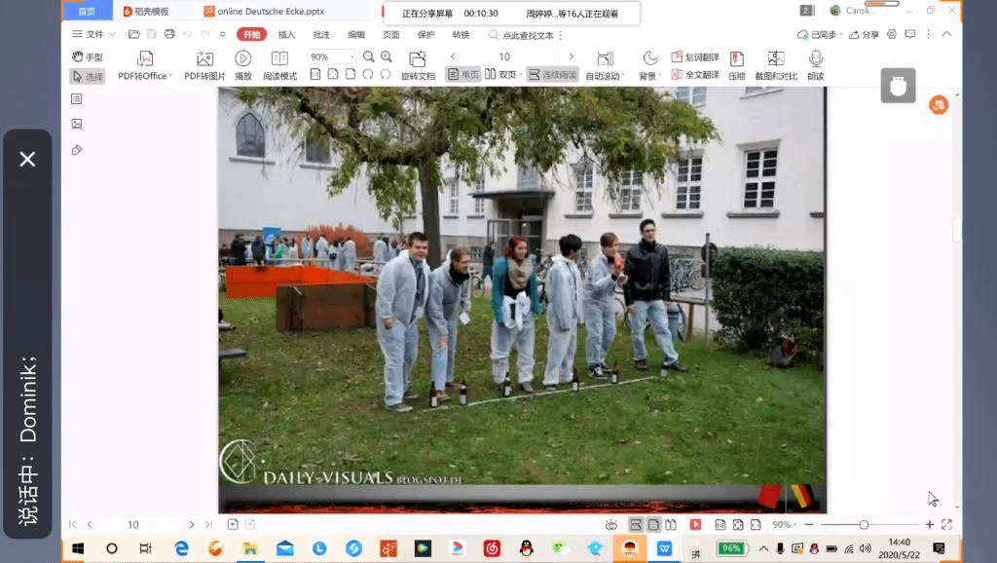The height and width of the screenshot is (563, 997).
Task: Open 截图和对比 screenshot tool
Action: [775, 59]
